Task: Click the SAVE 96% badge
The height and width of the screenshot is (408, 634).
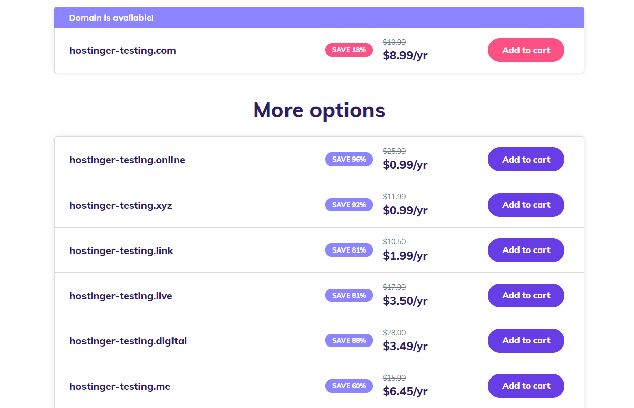Action: click(349, 160)
